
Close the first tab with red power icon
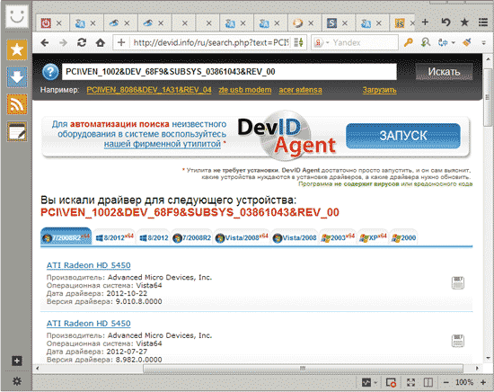(x=59, y=23)
